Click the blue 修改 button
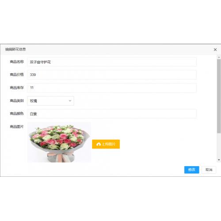The width and height of the screenshot is (221, 221). coord(191,170)
